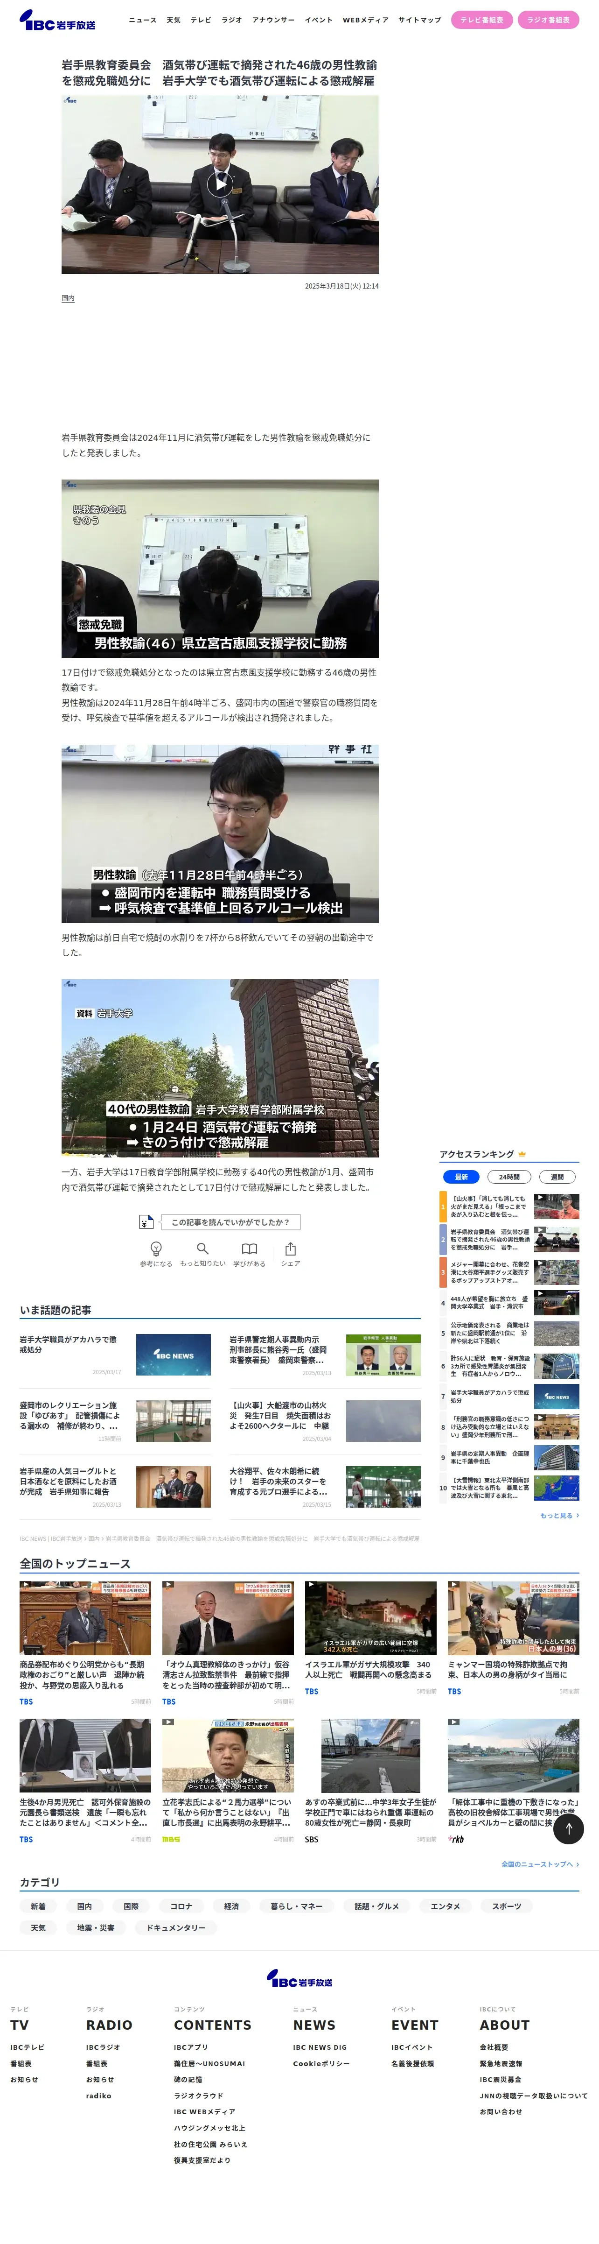Open ラジオクラウド footer link
Viewport: 599px width, 2244px height.
point(199,2096)
